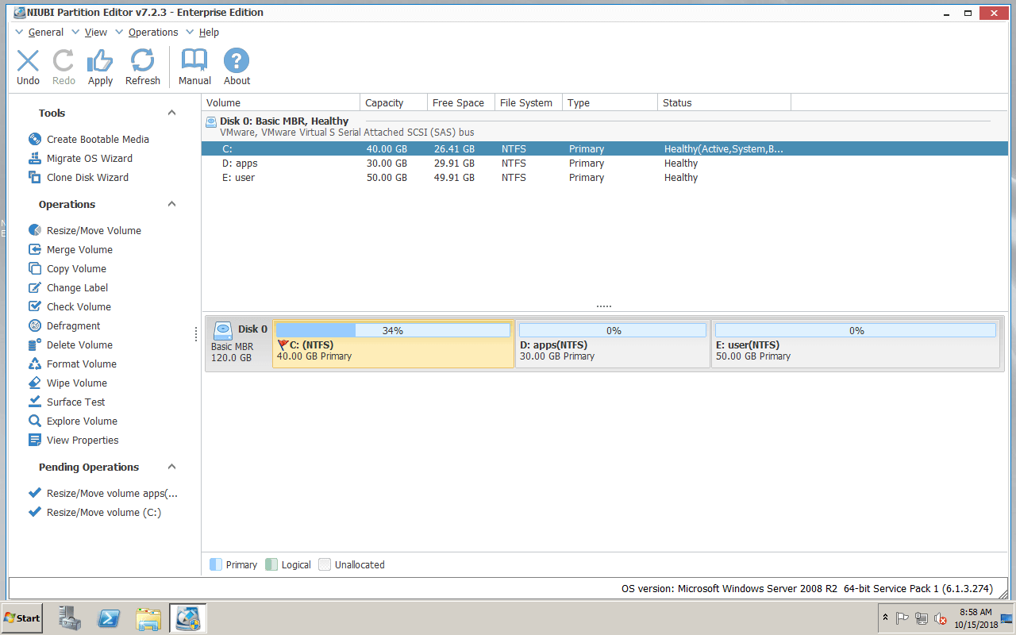
Task: Select the C: volume row in list
Action: pyautogui.click(x=605, y=148)
